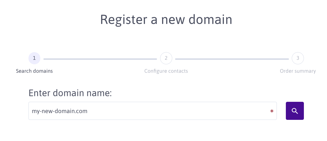Focus the domain name input field
The height and width of the screenshot is (141, 327).
click(169, 111)
